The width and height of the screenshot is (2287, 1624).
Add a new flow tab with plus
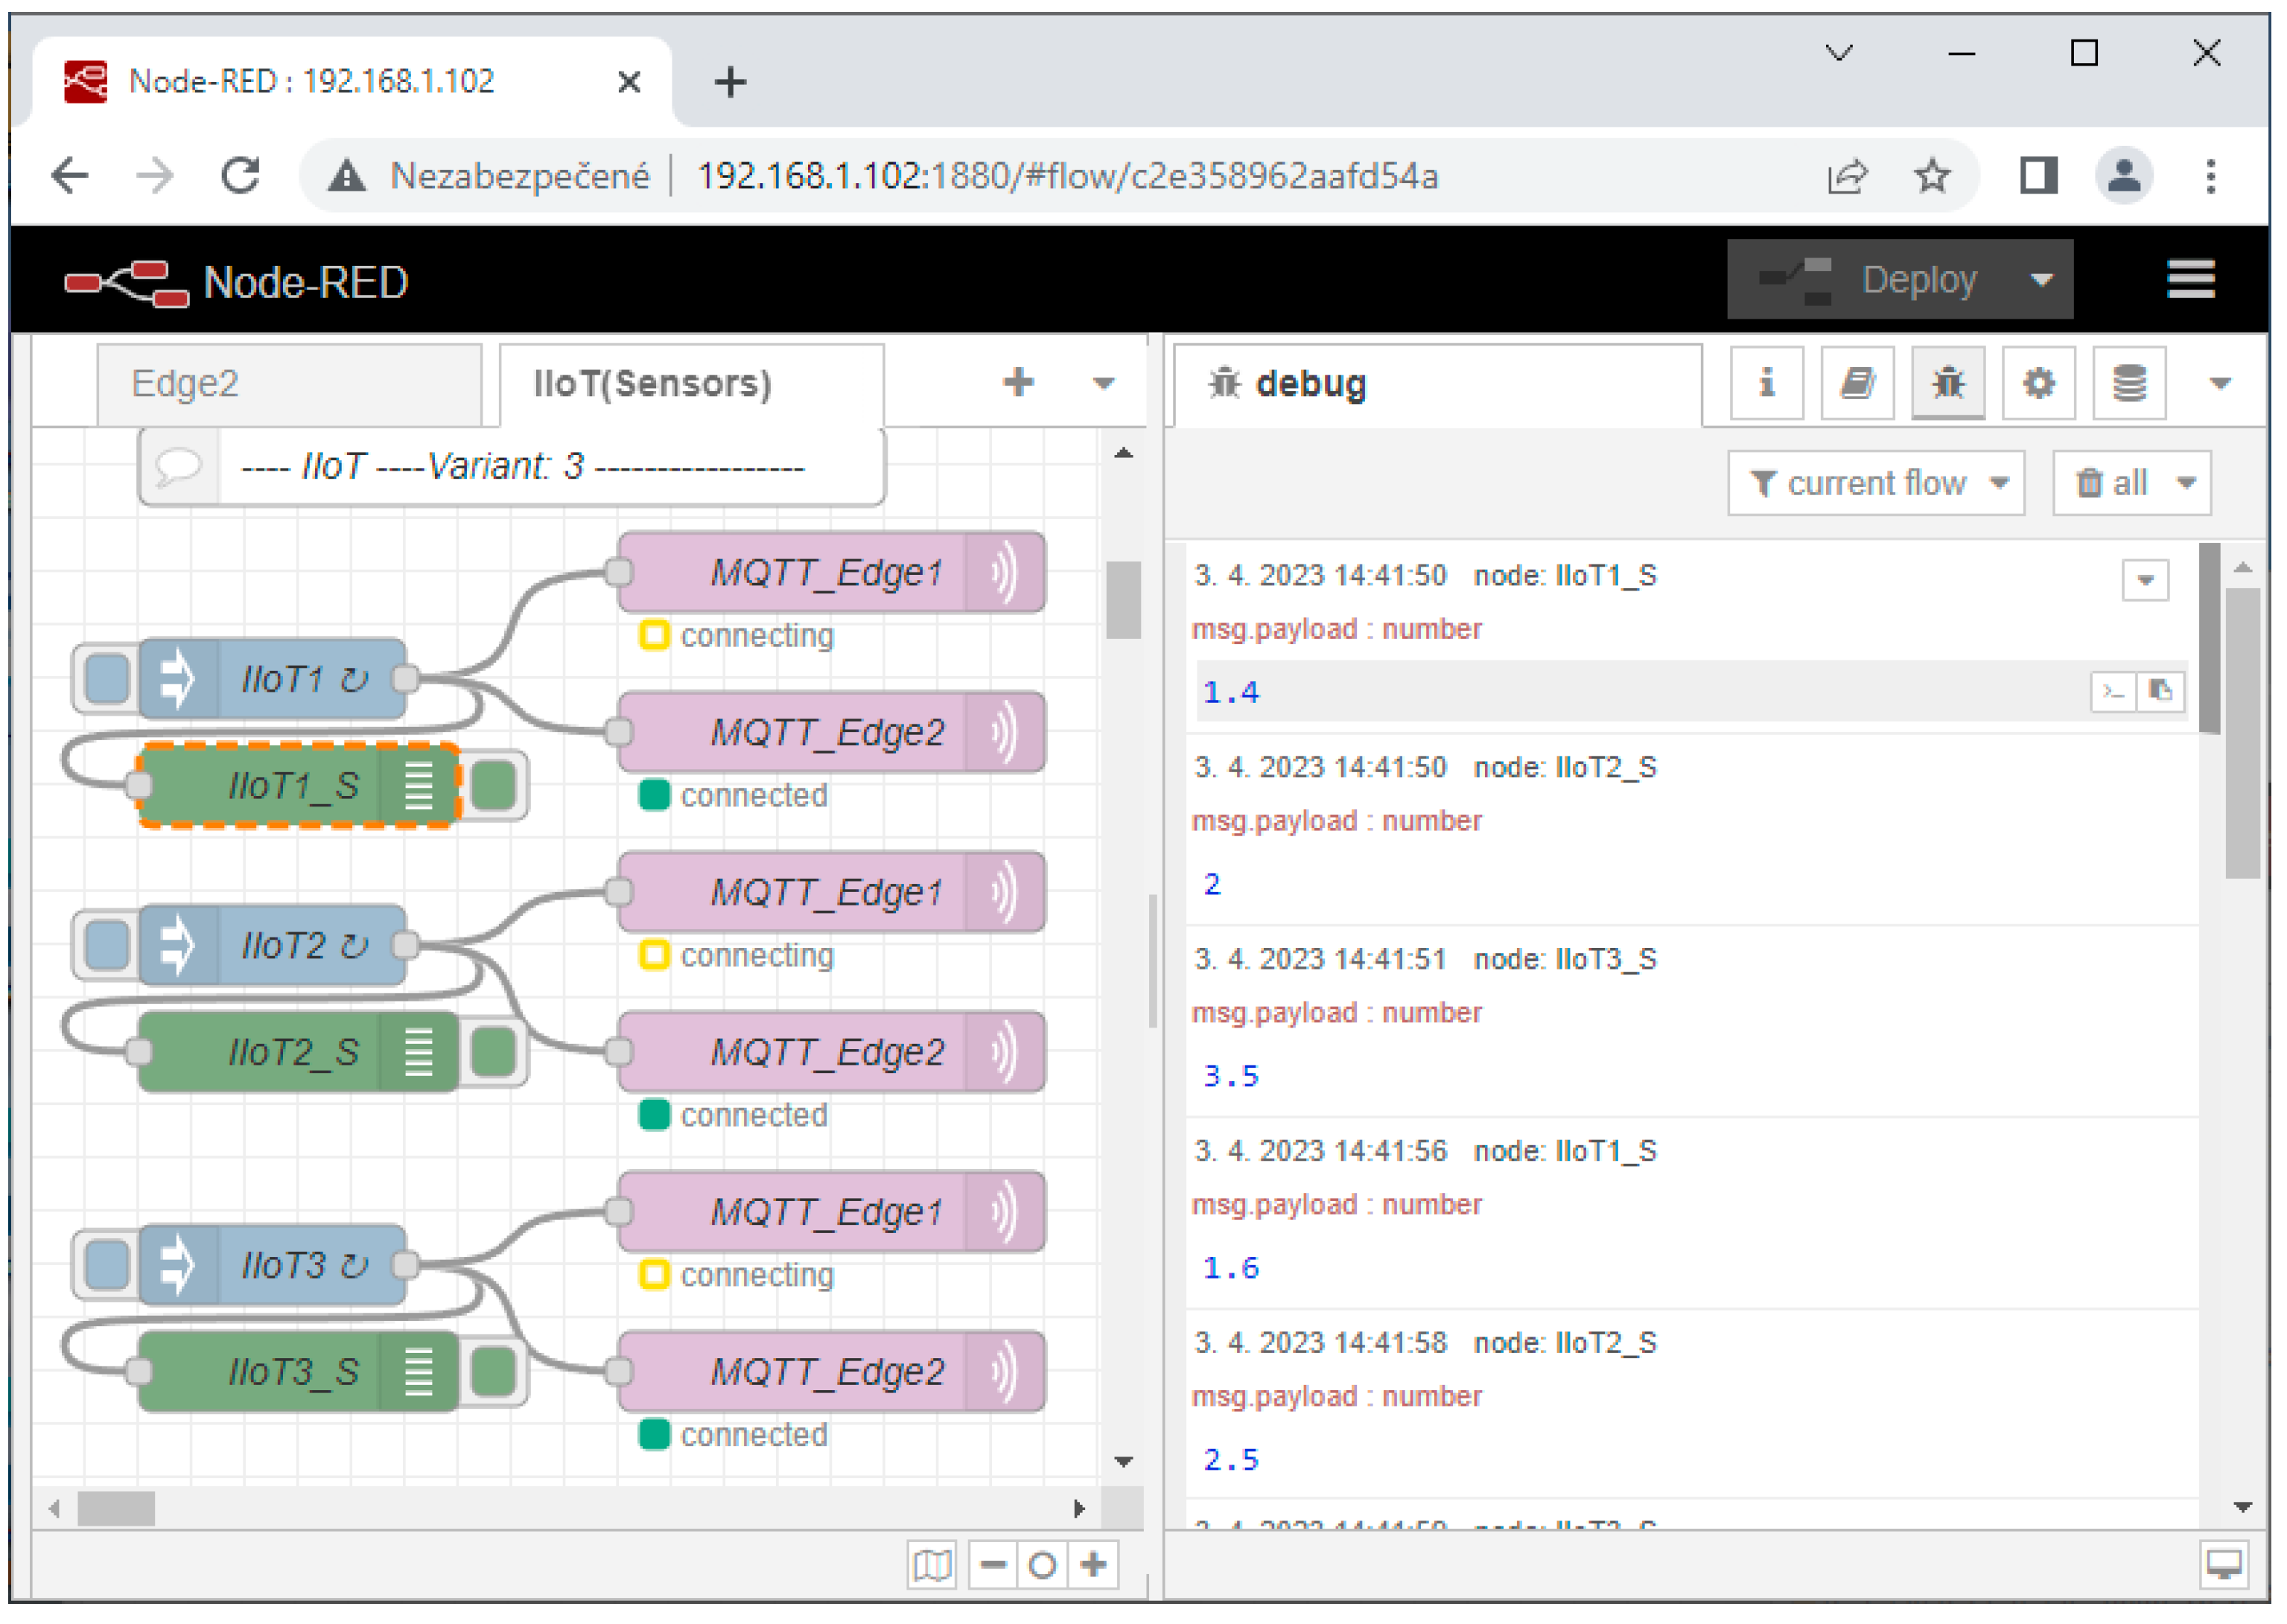click(1018, 383)
